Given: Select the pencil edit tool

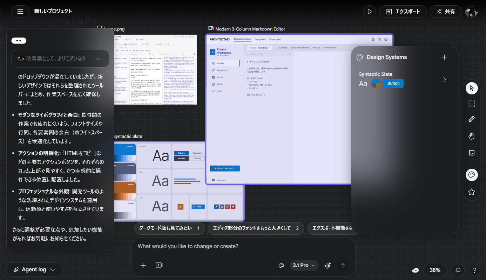Looking at the screenshot, I should pyautogui.click(x=472, y=119).
